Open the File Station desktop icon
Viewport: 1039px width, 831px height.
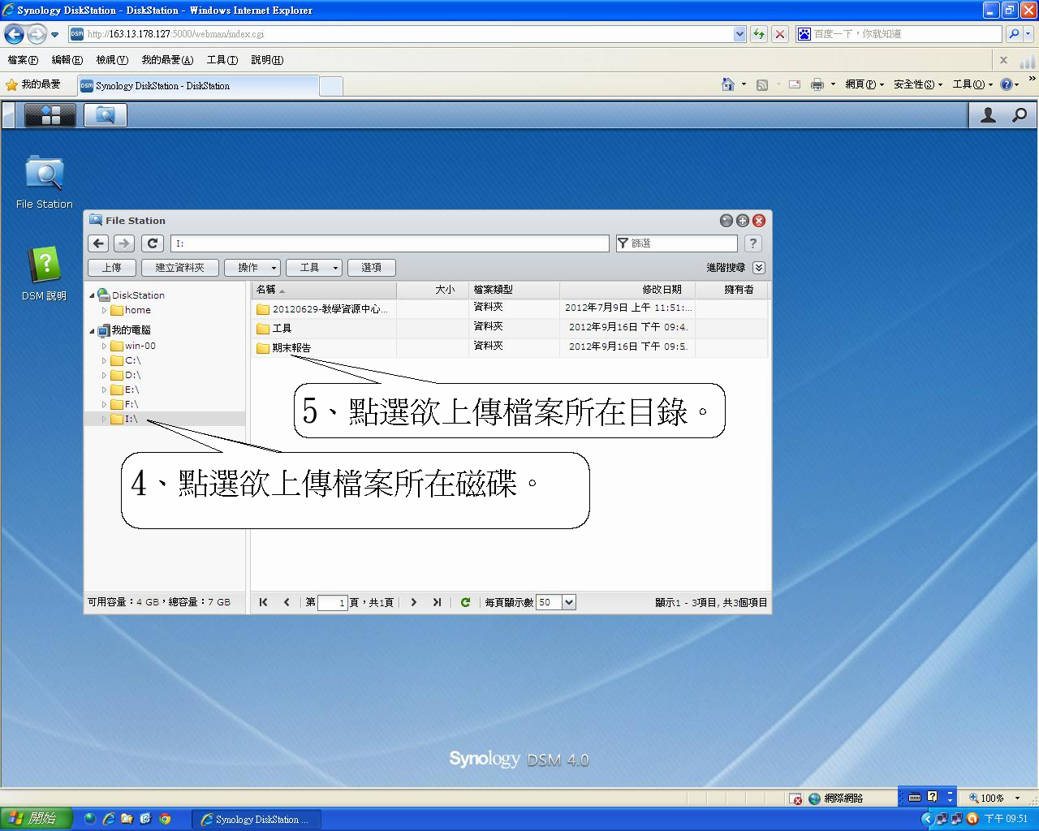pyautogui.click(x=45, y=182)
